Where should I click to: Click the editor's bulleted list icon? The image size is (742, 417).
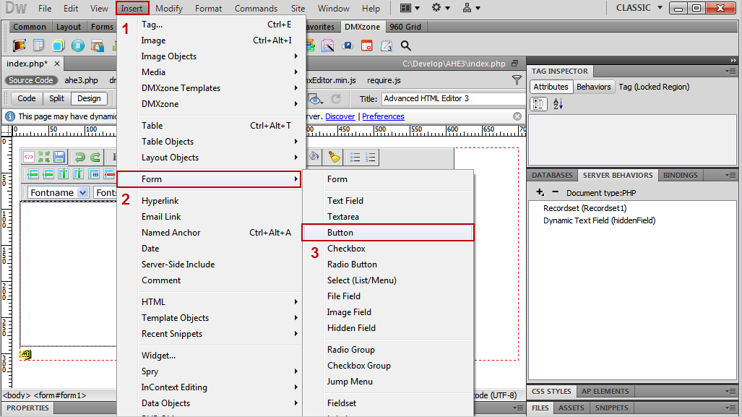coord(355,157)
